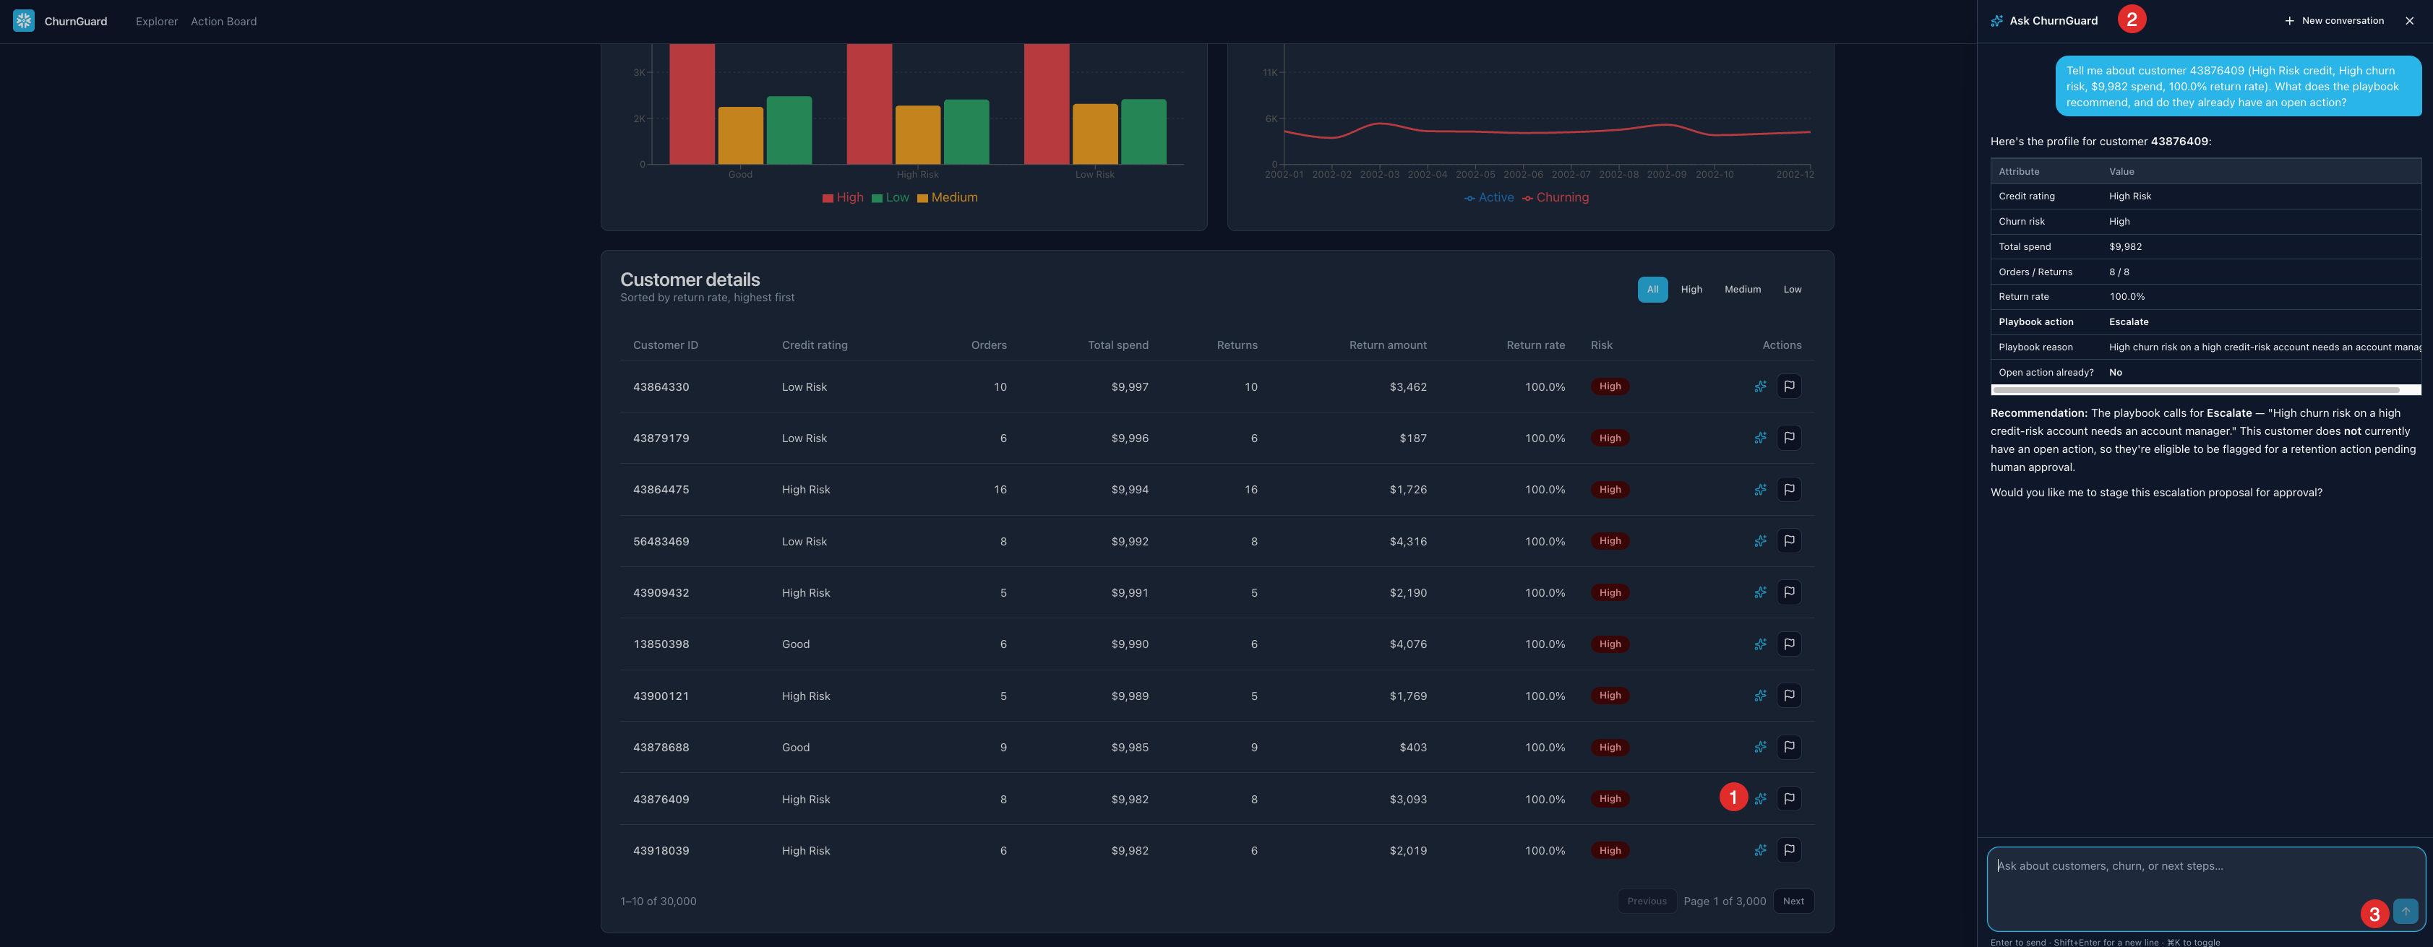
Task: Ask AI about customer 43878688
Action: coord(1761,747)
